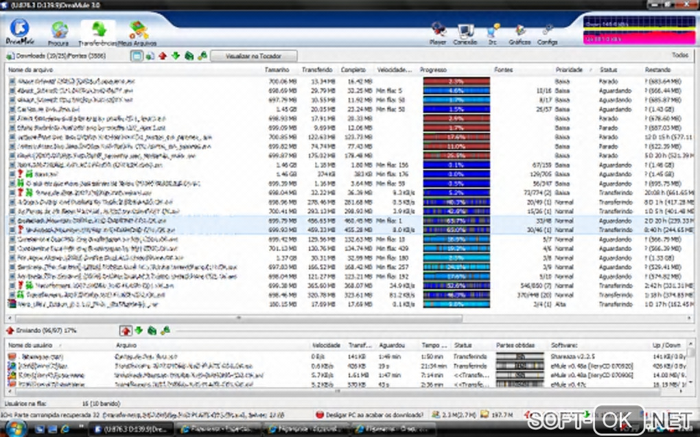Switch to the Transferências tab

click(98, 33)
